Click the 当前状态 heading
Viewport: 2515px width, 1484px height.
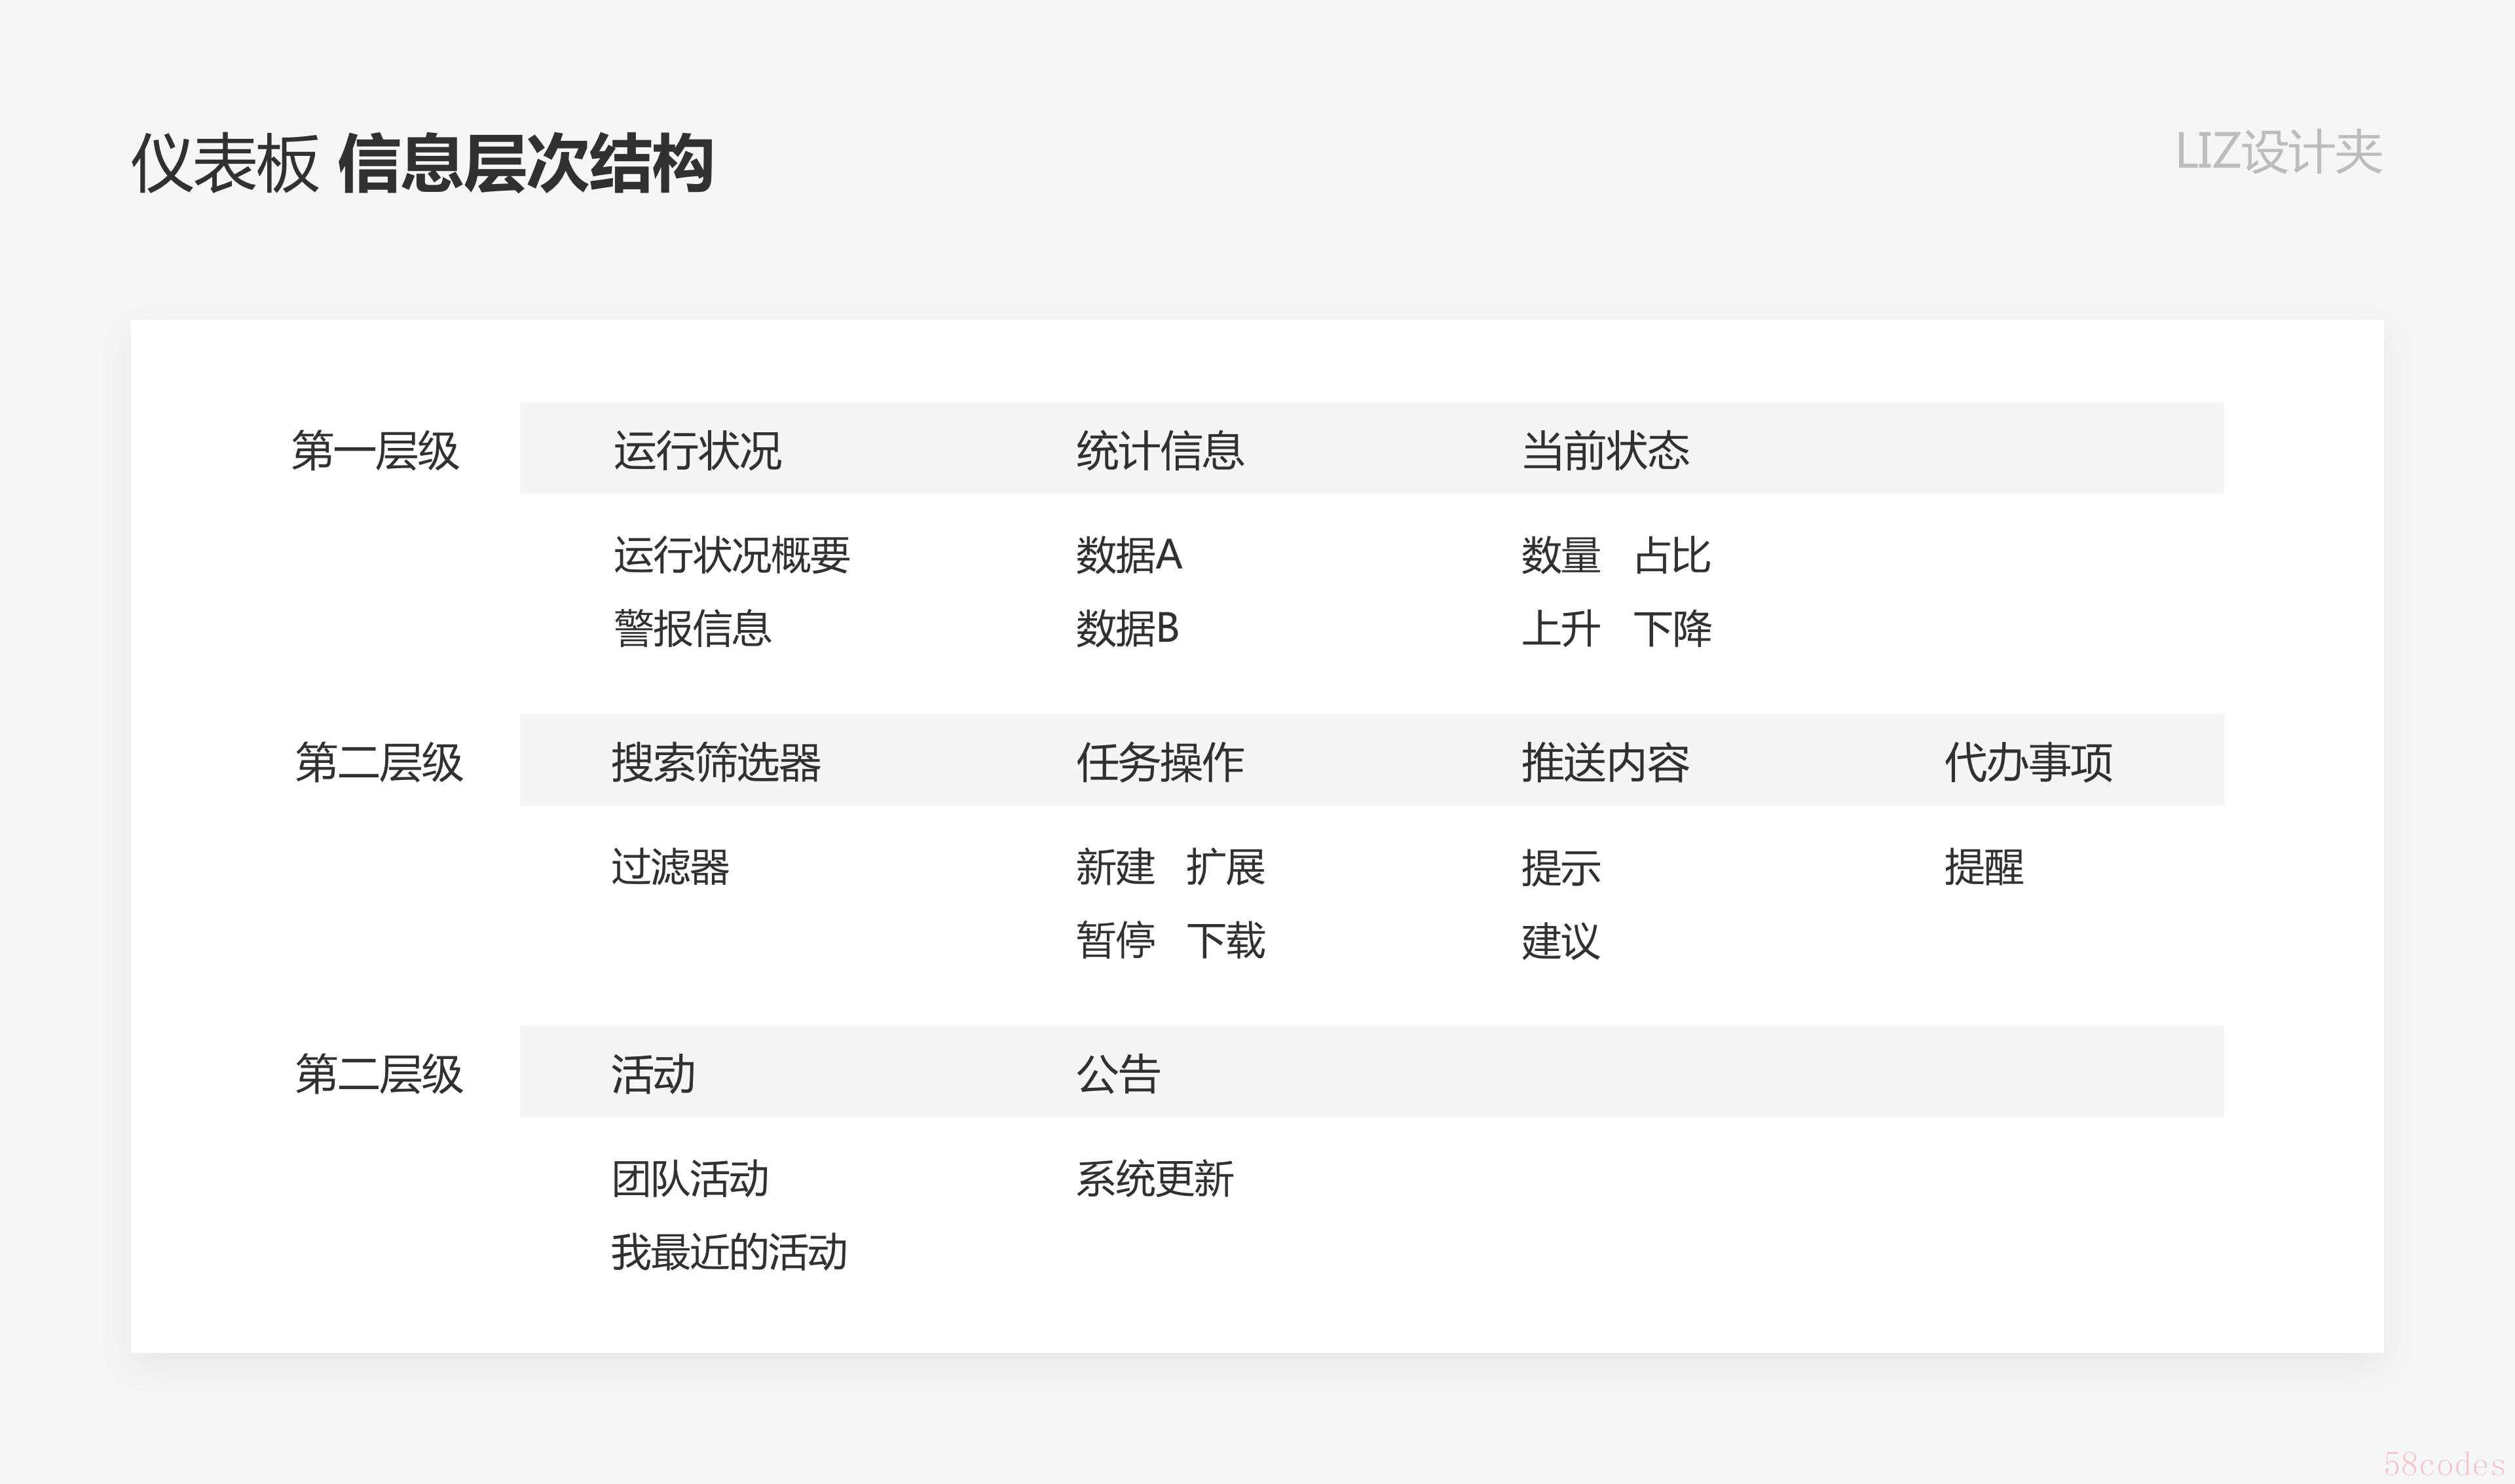(x=1604, y=451)
